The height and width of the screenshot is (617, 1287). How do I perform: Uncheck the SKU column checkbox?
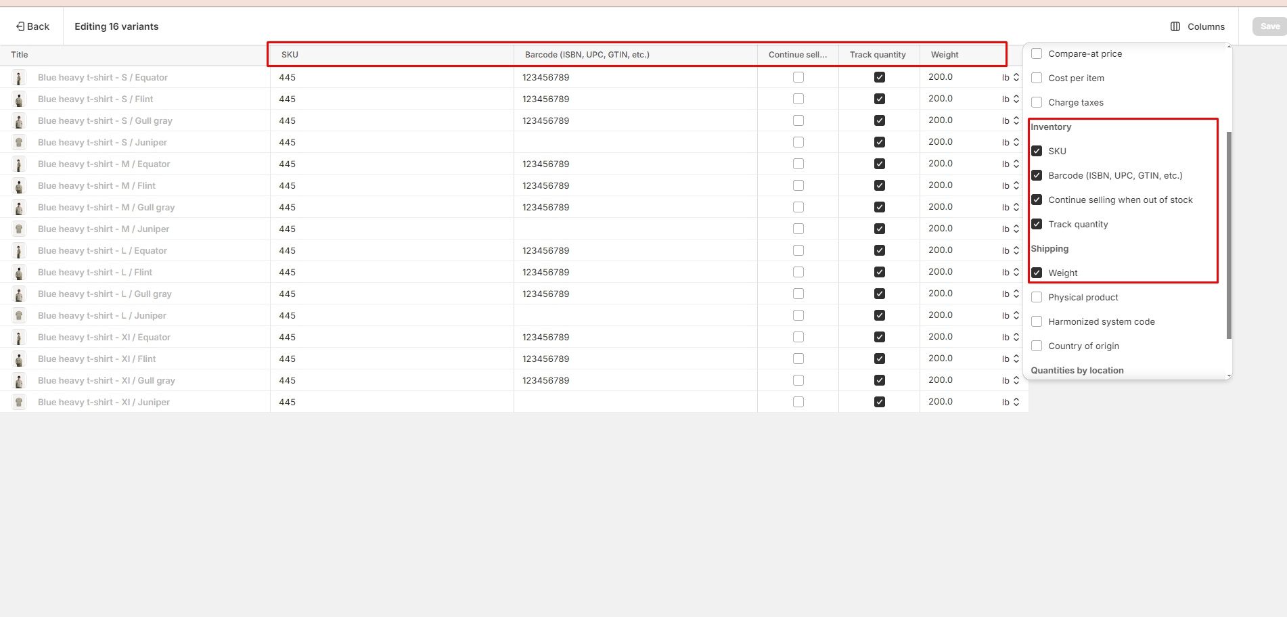tap(1037, 151)
